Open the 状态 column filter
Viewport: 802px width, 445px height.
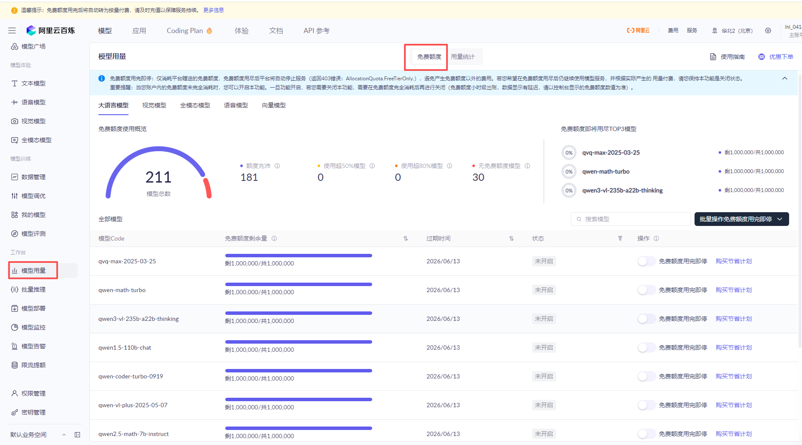coord(620,238)
